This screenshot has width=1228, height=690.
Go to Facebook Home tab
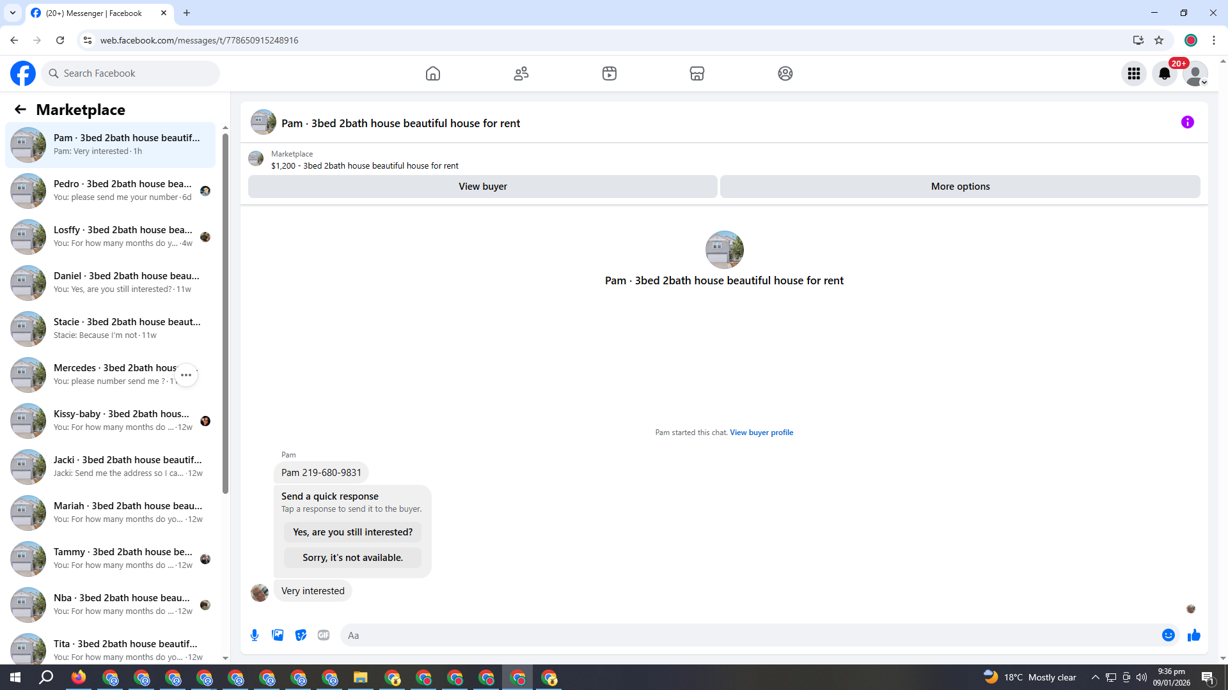[433, 73]
